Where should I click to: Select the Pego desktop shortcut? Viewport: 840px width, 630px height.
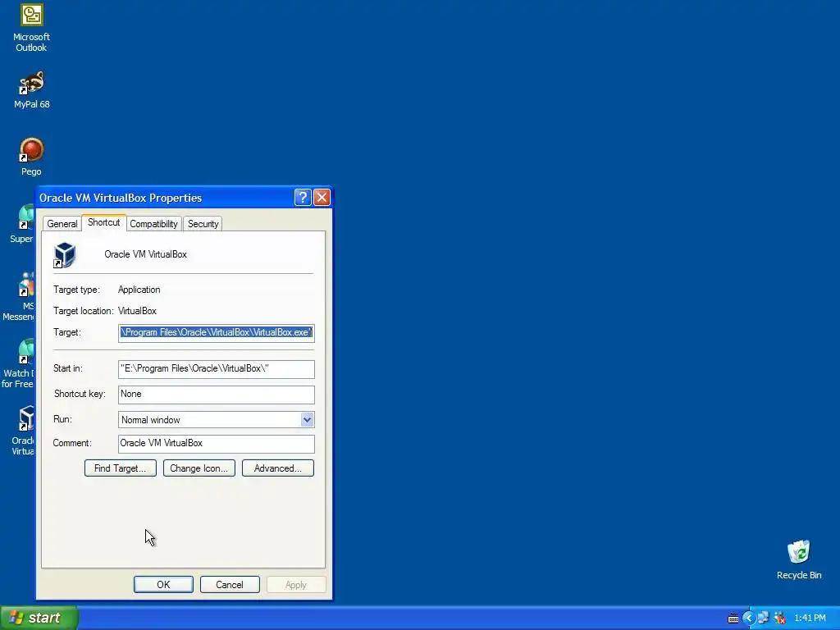(32, 157)
